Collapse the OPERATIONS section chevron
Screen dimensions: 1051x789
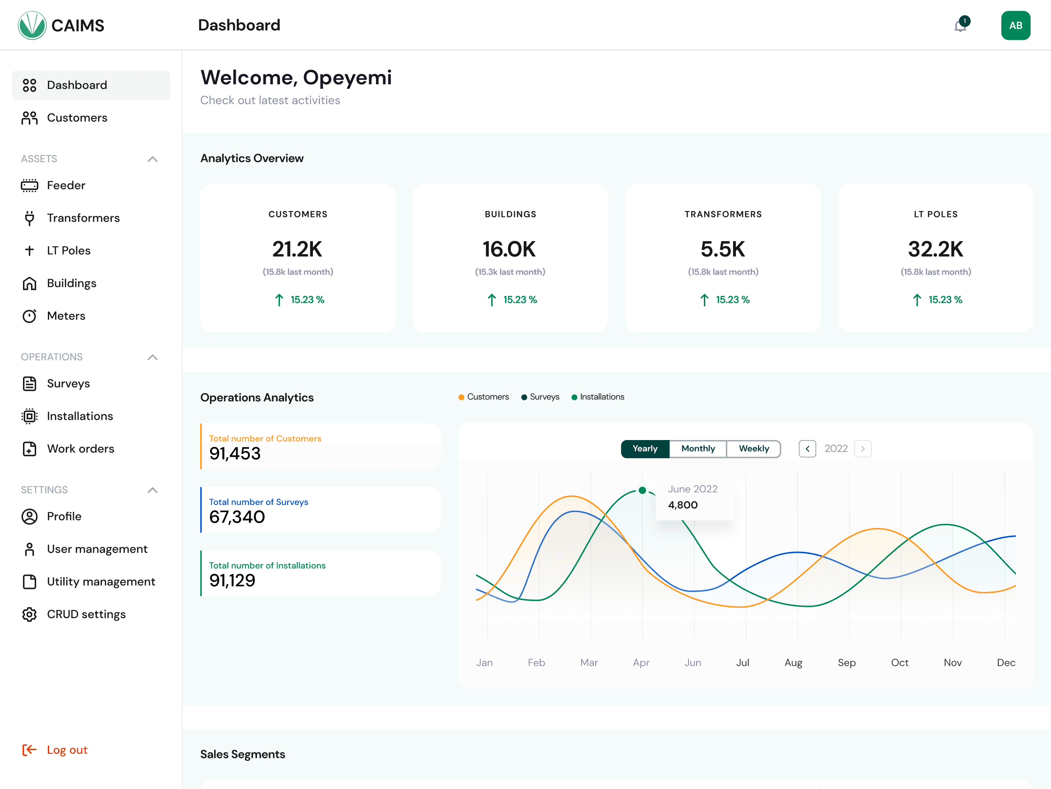click(152, 357)
